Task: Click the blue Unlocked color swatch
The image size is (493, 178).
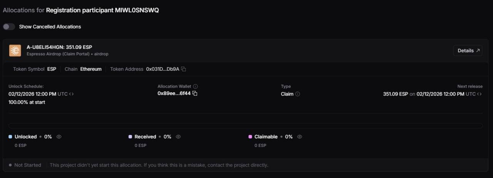Action: tap(10, 136)
